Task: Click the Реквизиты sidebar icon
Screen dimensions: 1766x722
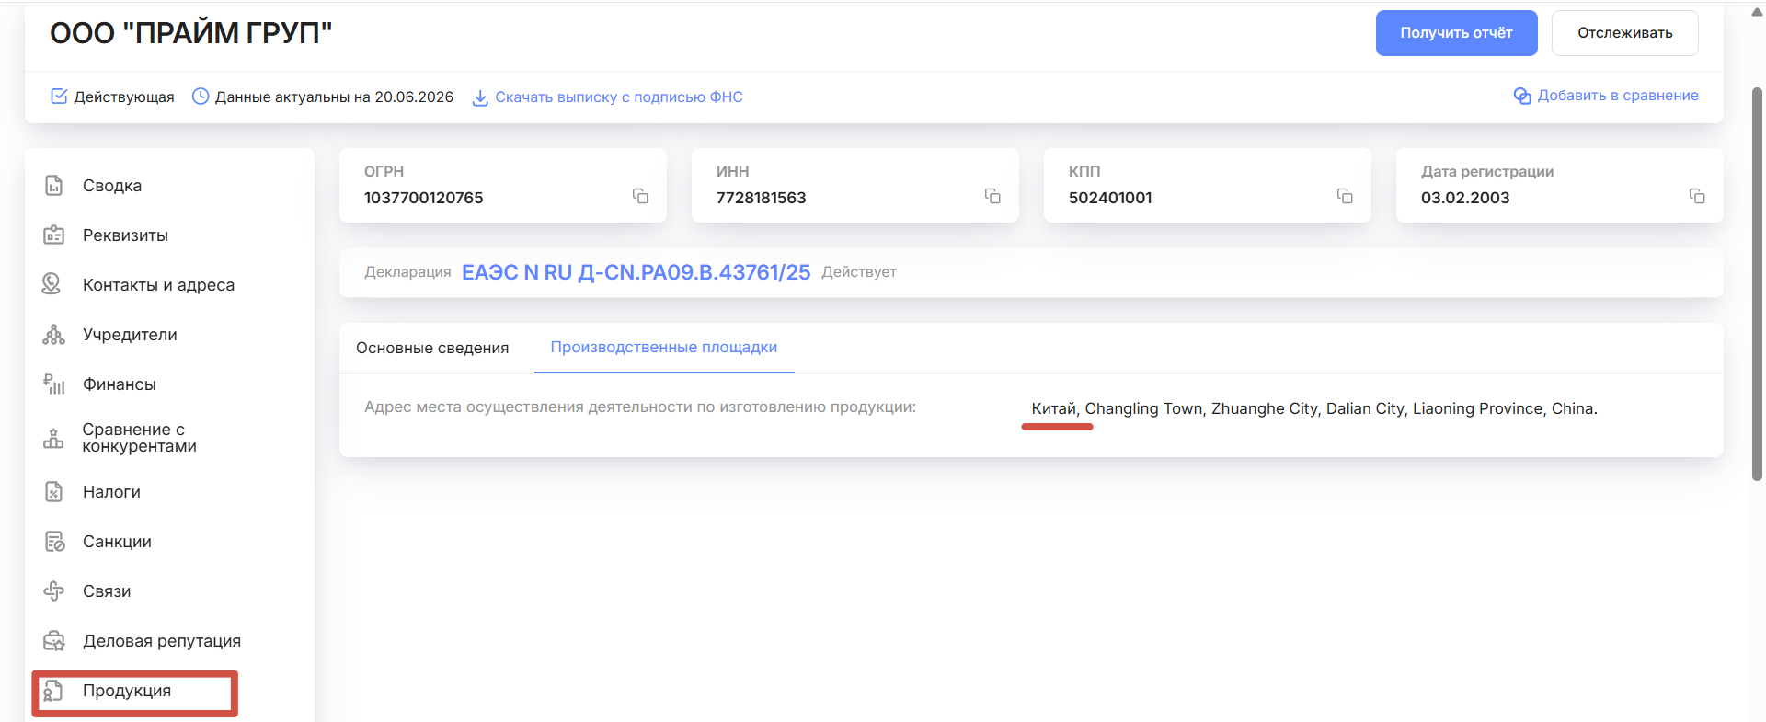Action: 54,235
